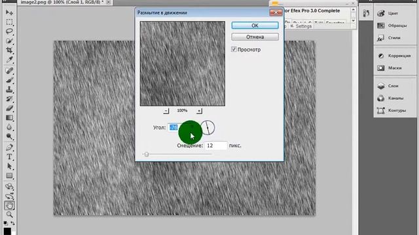Select the Type tool
Viewport: 419px width, 235px height.
[9, 157]
